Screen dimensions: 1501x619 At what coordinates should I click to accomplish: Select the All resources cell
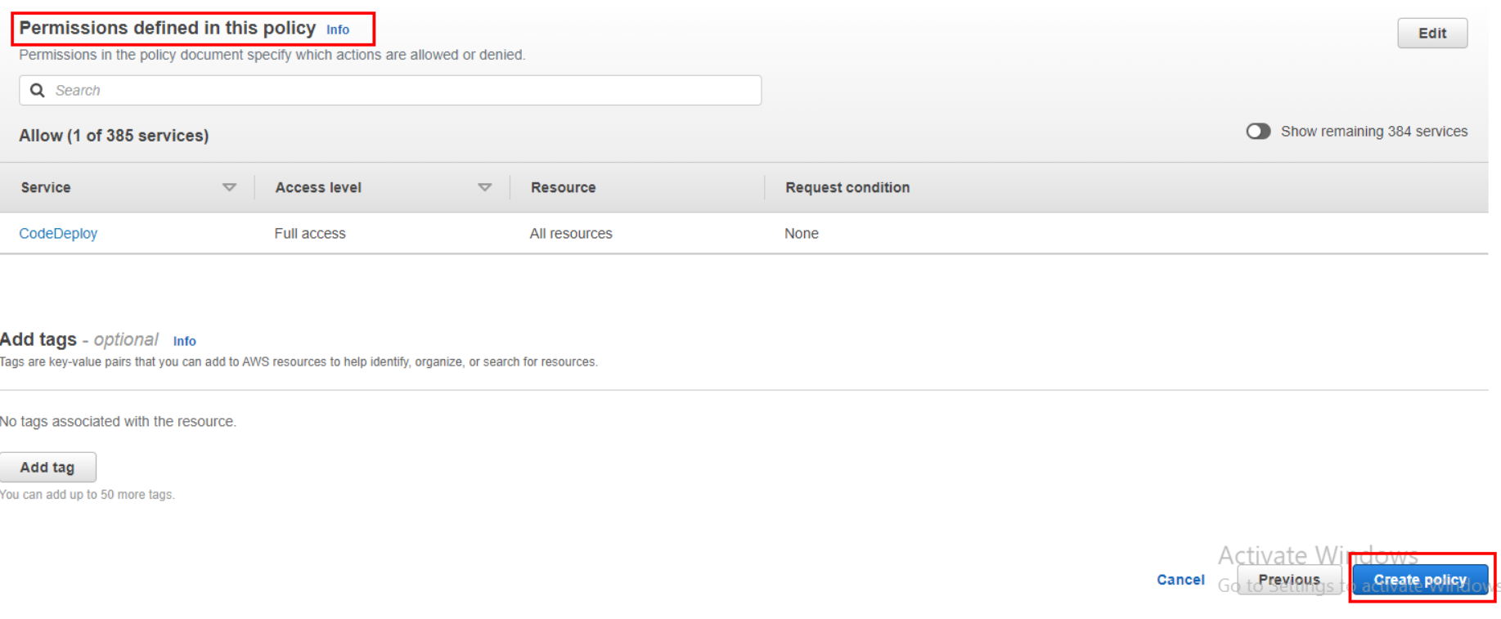[x=571, y=233]
